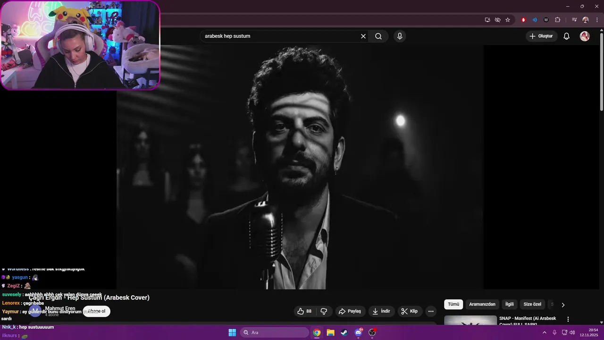This screenshot has width=604, height=340.
Task: Open the Oluştur create menu
Action: [541, 36]
